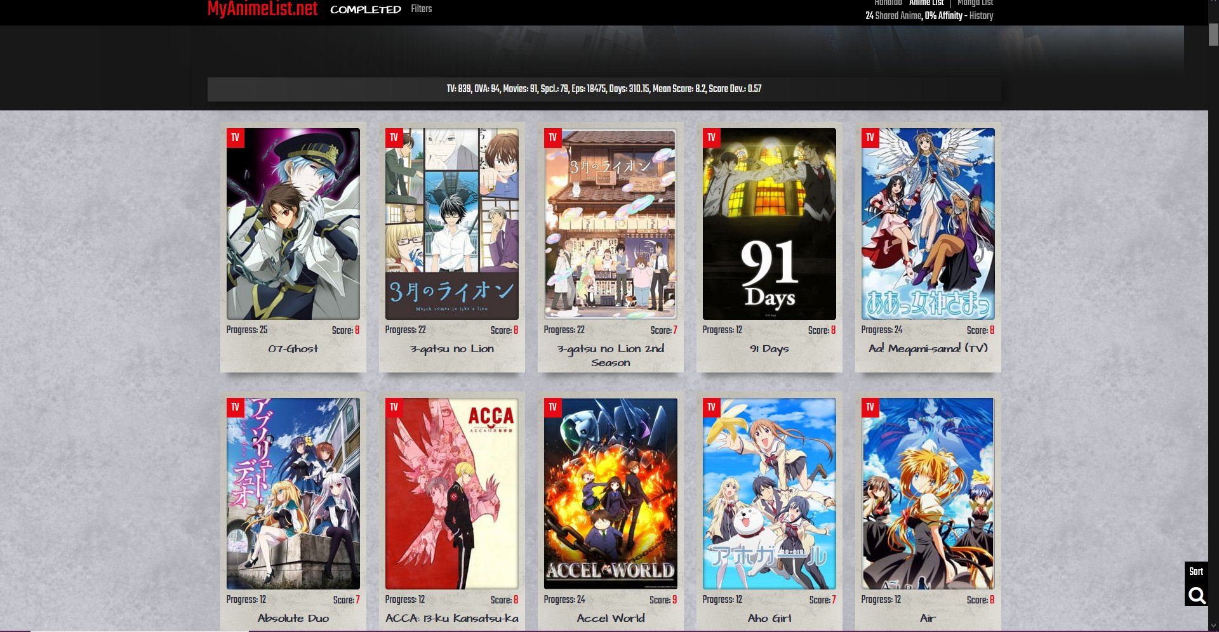Click the vertical scrollbar thumb
This screenshot has width=1219, height=632.
point(1213,35)
